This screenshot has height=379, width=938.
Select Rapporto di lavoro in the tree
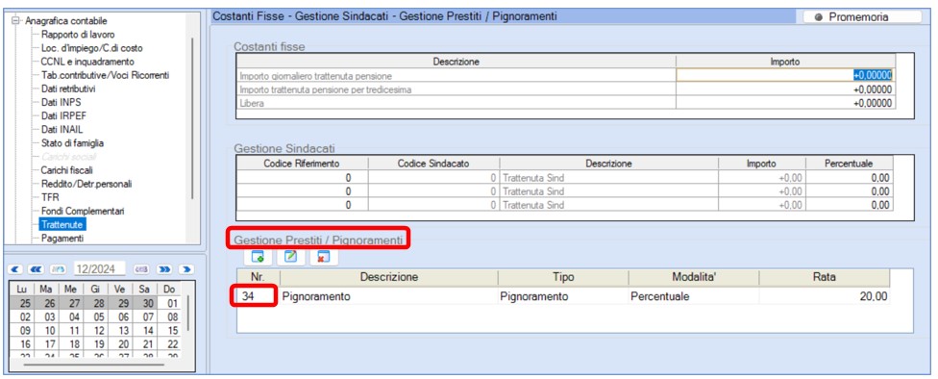78,35
